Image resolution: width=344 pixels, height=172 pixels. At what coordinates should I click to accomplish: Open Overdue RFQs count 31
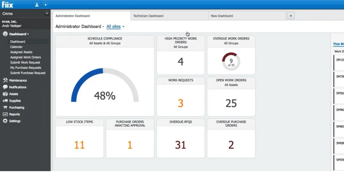pyautogui.click(x=181, y=145)
